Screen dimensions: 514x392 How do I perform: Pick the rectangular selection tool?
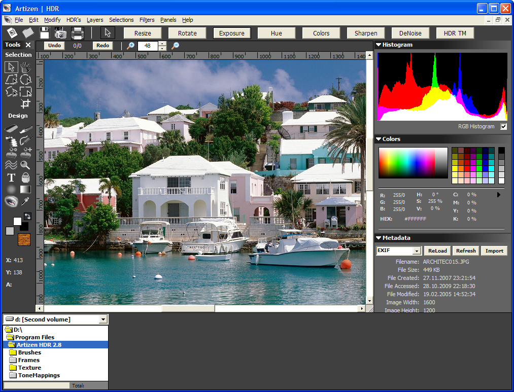25,92
